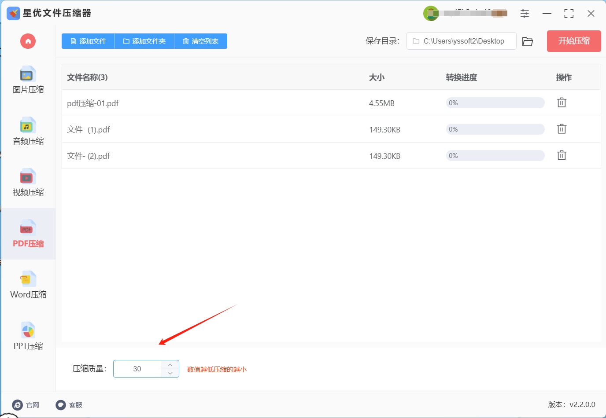
Task: Delete 文件- (2).pdf with its trash icon
Action: pyautogui.click(x=562, y=155)
